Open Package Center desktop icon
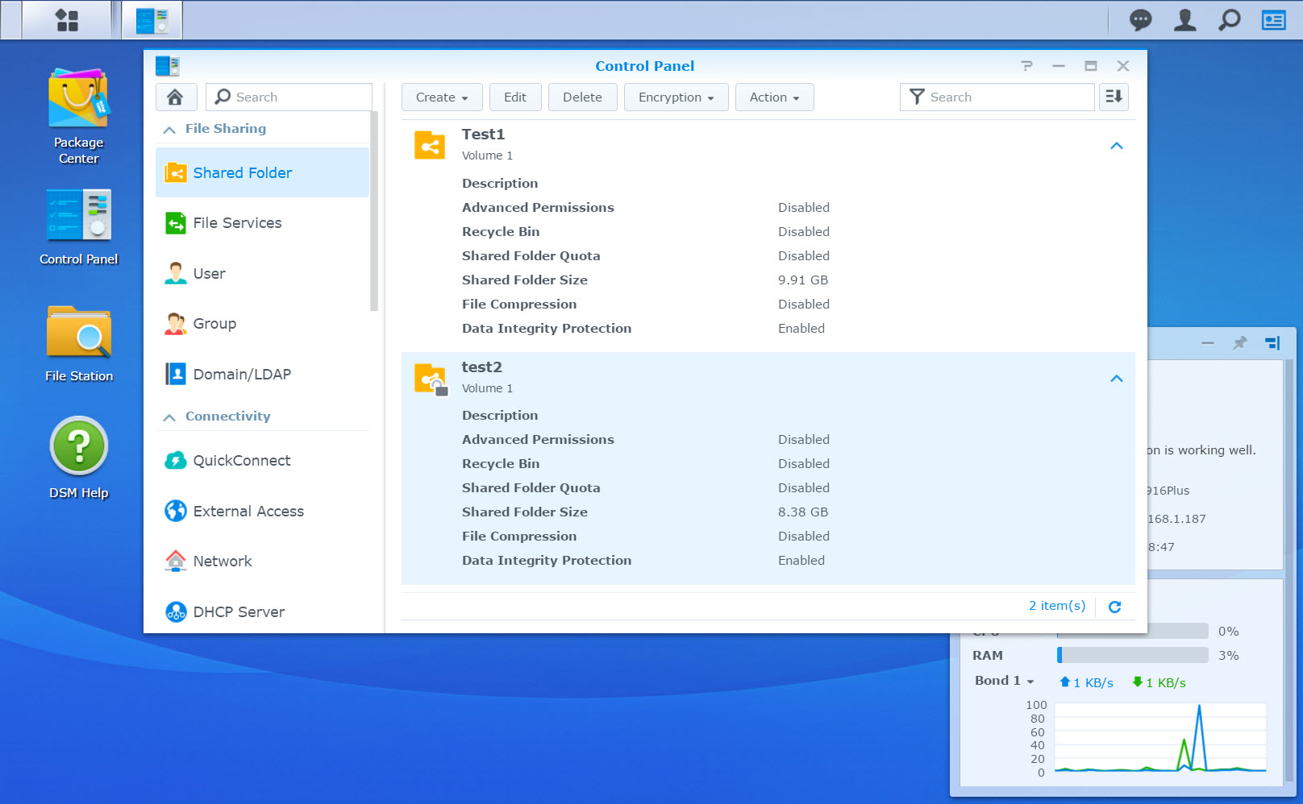 tap(78, 117)
